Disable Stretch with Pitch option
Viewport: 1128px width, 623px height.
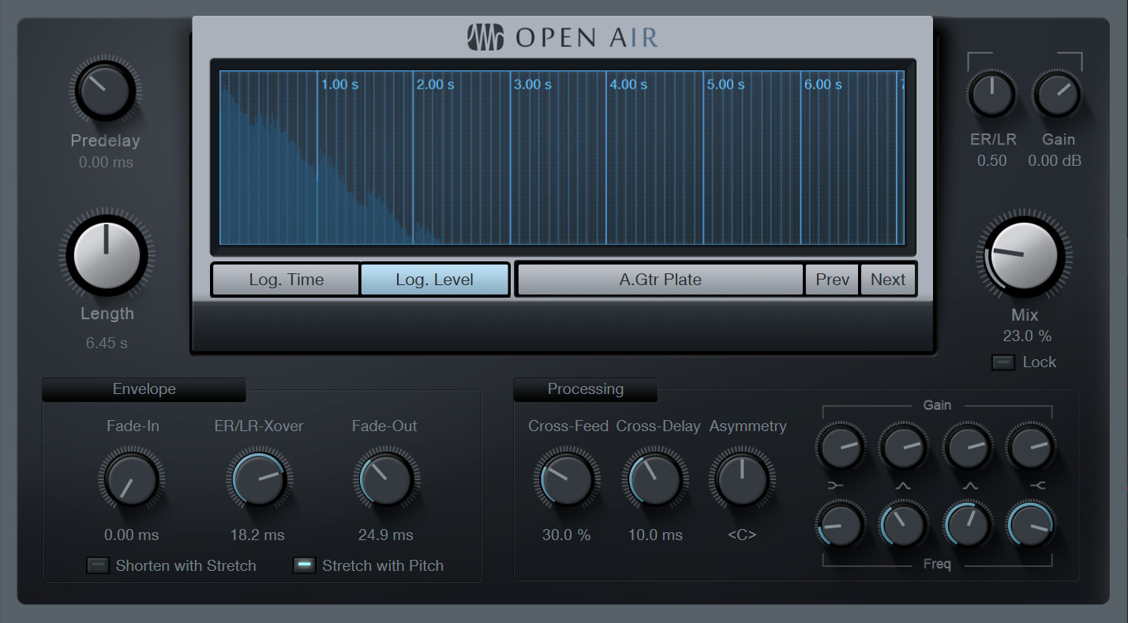click(304, 565)
